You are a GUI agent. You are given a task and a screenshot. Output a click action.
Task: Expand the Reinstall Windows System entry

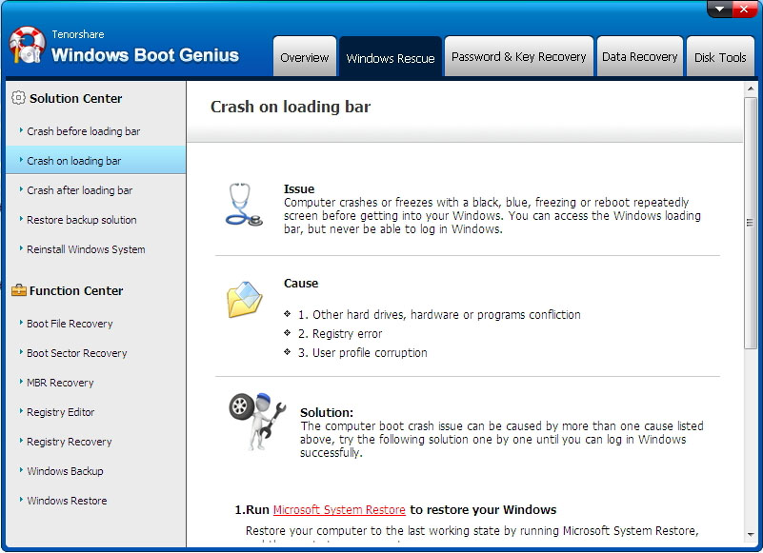coord(83,248)
